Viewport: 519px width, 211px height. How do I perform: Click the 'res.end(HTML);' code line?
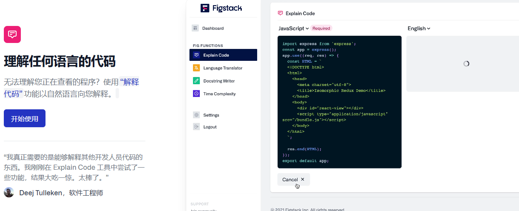(x=304, y=149)
